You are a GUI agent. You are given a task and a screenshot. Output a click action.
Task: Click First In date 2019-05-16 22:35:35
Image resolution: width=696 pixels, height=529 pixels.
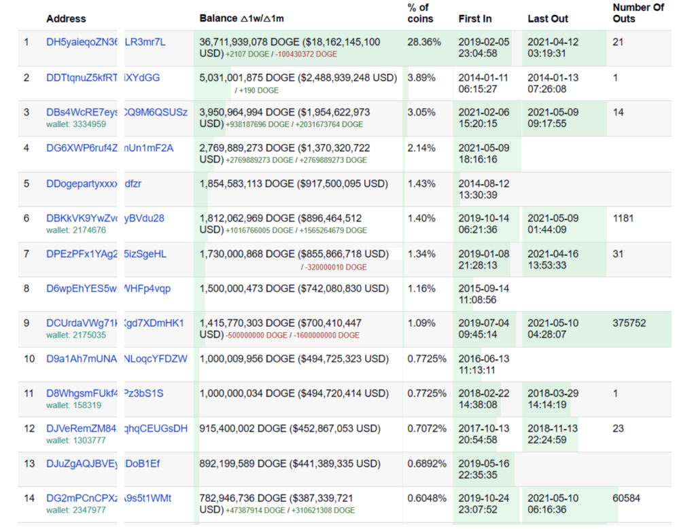pos(484,469)
